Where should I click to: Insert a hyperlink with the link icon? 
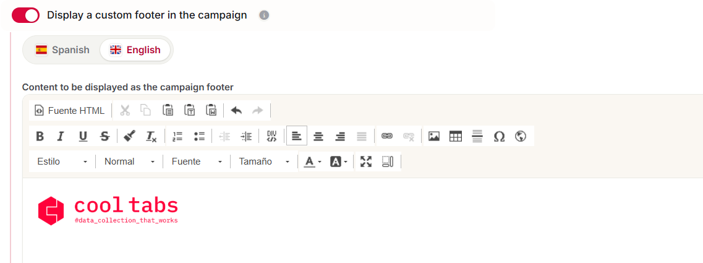tap(387, 136)
